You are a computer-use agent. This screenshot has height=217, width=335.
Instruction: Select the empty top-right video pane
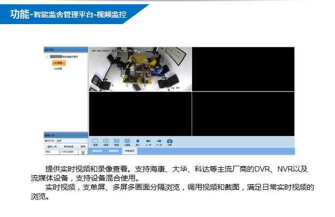click(x=243, y=69)
